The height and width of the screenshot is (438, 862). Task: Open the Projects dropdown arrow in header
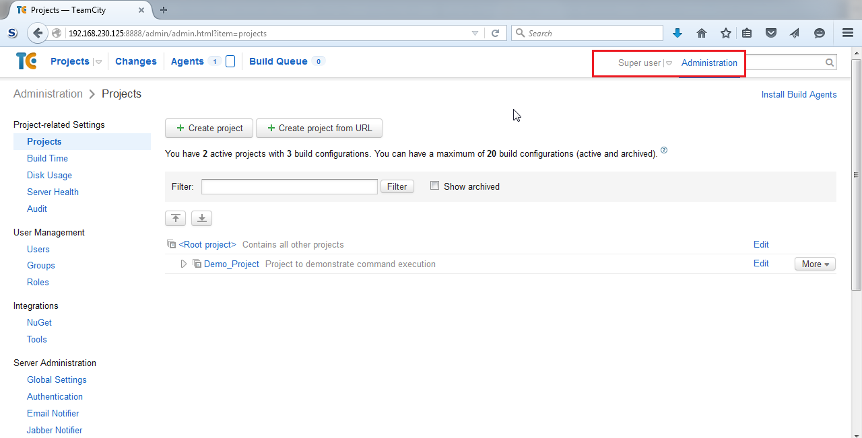(x=98, y=62)
